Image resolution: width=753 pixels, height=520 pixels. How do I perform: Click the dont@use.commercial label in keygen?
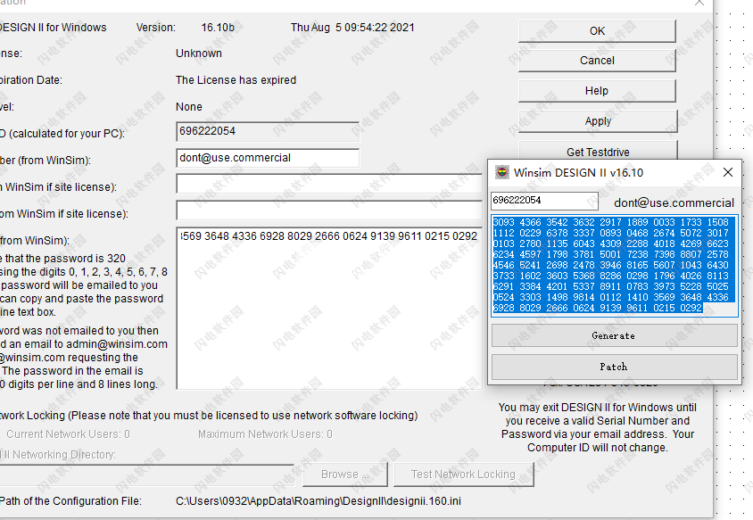point(674,202)
